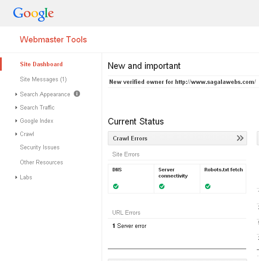Viewport: 259px width, 261px height.
Task: Open the 1 Server error link
Action: [x=129, y=226]
